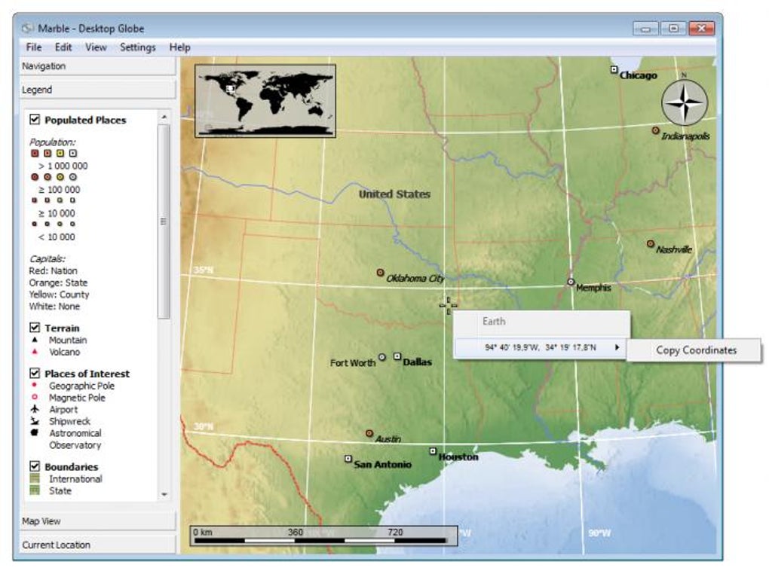The height and width of the screenshot is (577, 769).
Task: Click the United States map label
Action: (394, 194)
